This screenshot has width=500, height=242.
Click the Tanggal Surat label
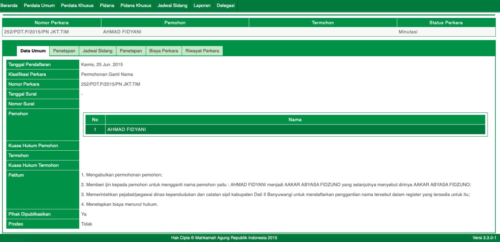point(43,94)
